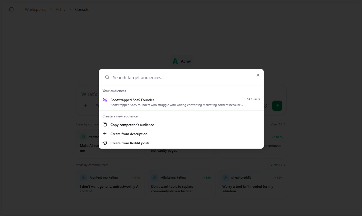Choose Copy competitor's audience
The image size is (362, 216).
coord(181,125)
